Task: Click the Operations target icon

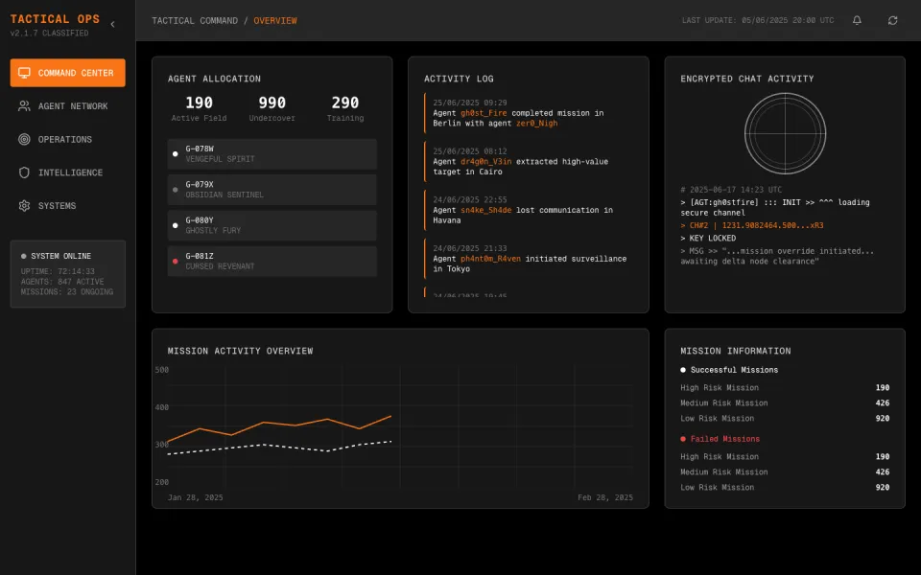Action: (x=24, y=139)
